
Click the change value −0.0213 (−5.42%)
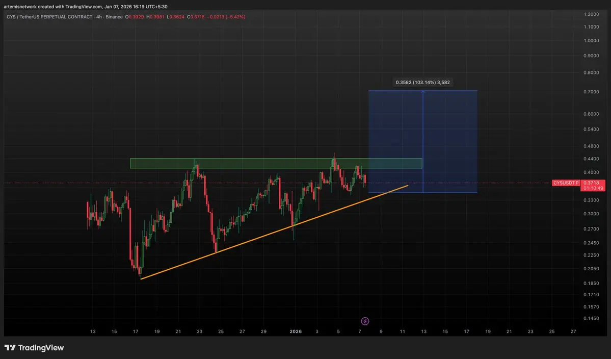click(226, 17)
